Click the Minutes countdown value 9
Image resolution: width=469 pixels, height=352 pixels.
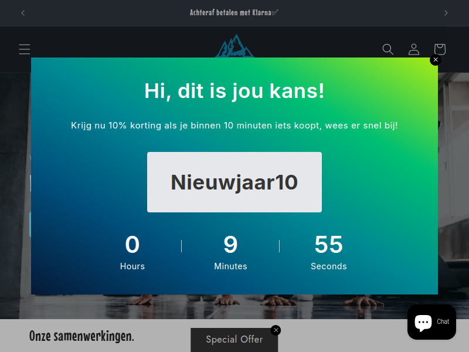230,245
